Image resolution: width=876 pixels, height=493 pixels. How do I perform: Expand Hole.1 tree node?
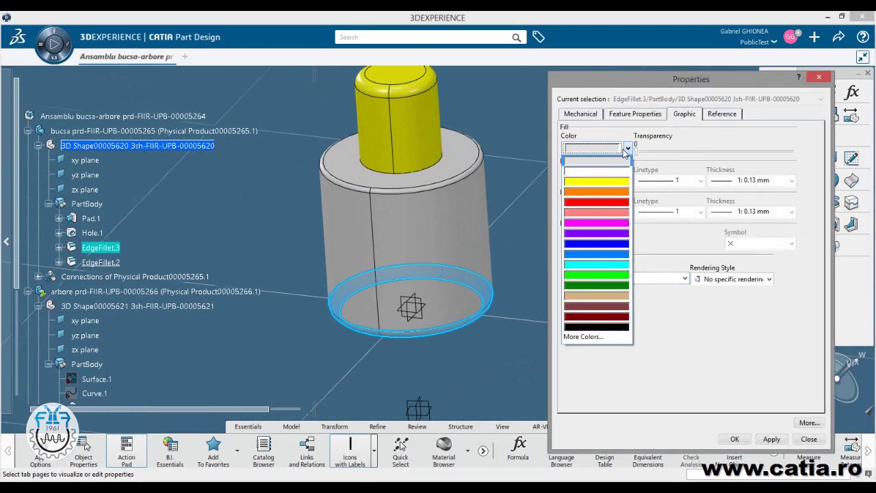(60, 233)
